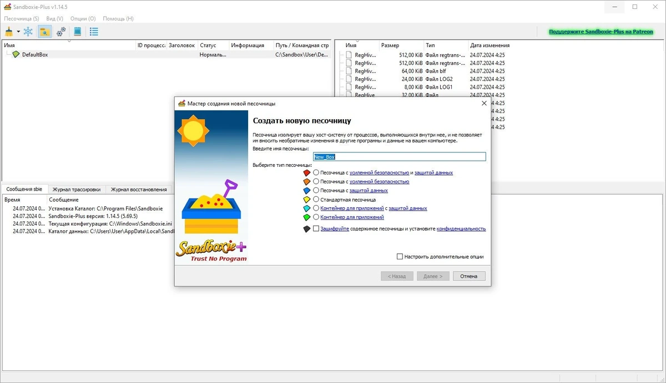666x383 pixels.
Task: Toggle the folder file browser toolbar icon
Action: tap(44, 32)
